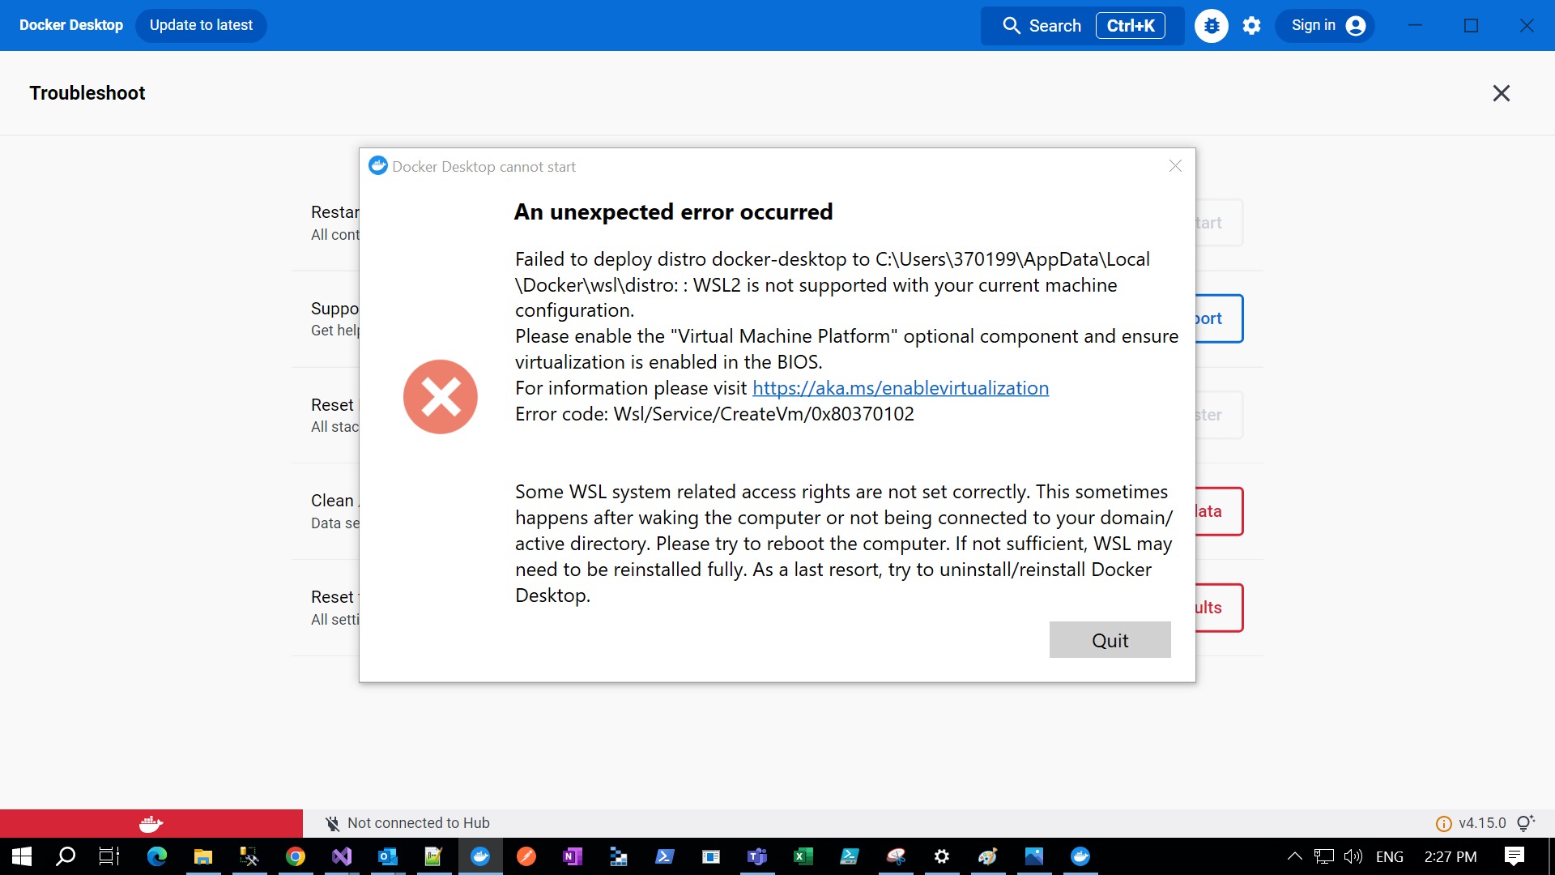Open Postman from taskbar
Viewport: 1555px width, 875px height.
526,856
